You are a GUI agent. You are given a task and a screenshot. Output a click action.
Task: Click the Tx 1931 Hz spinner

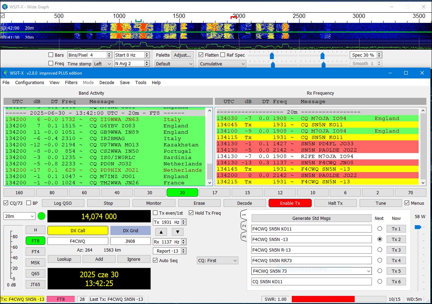click(169, 222)
